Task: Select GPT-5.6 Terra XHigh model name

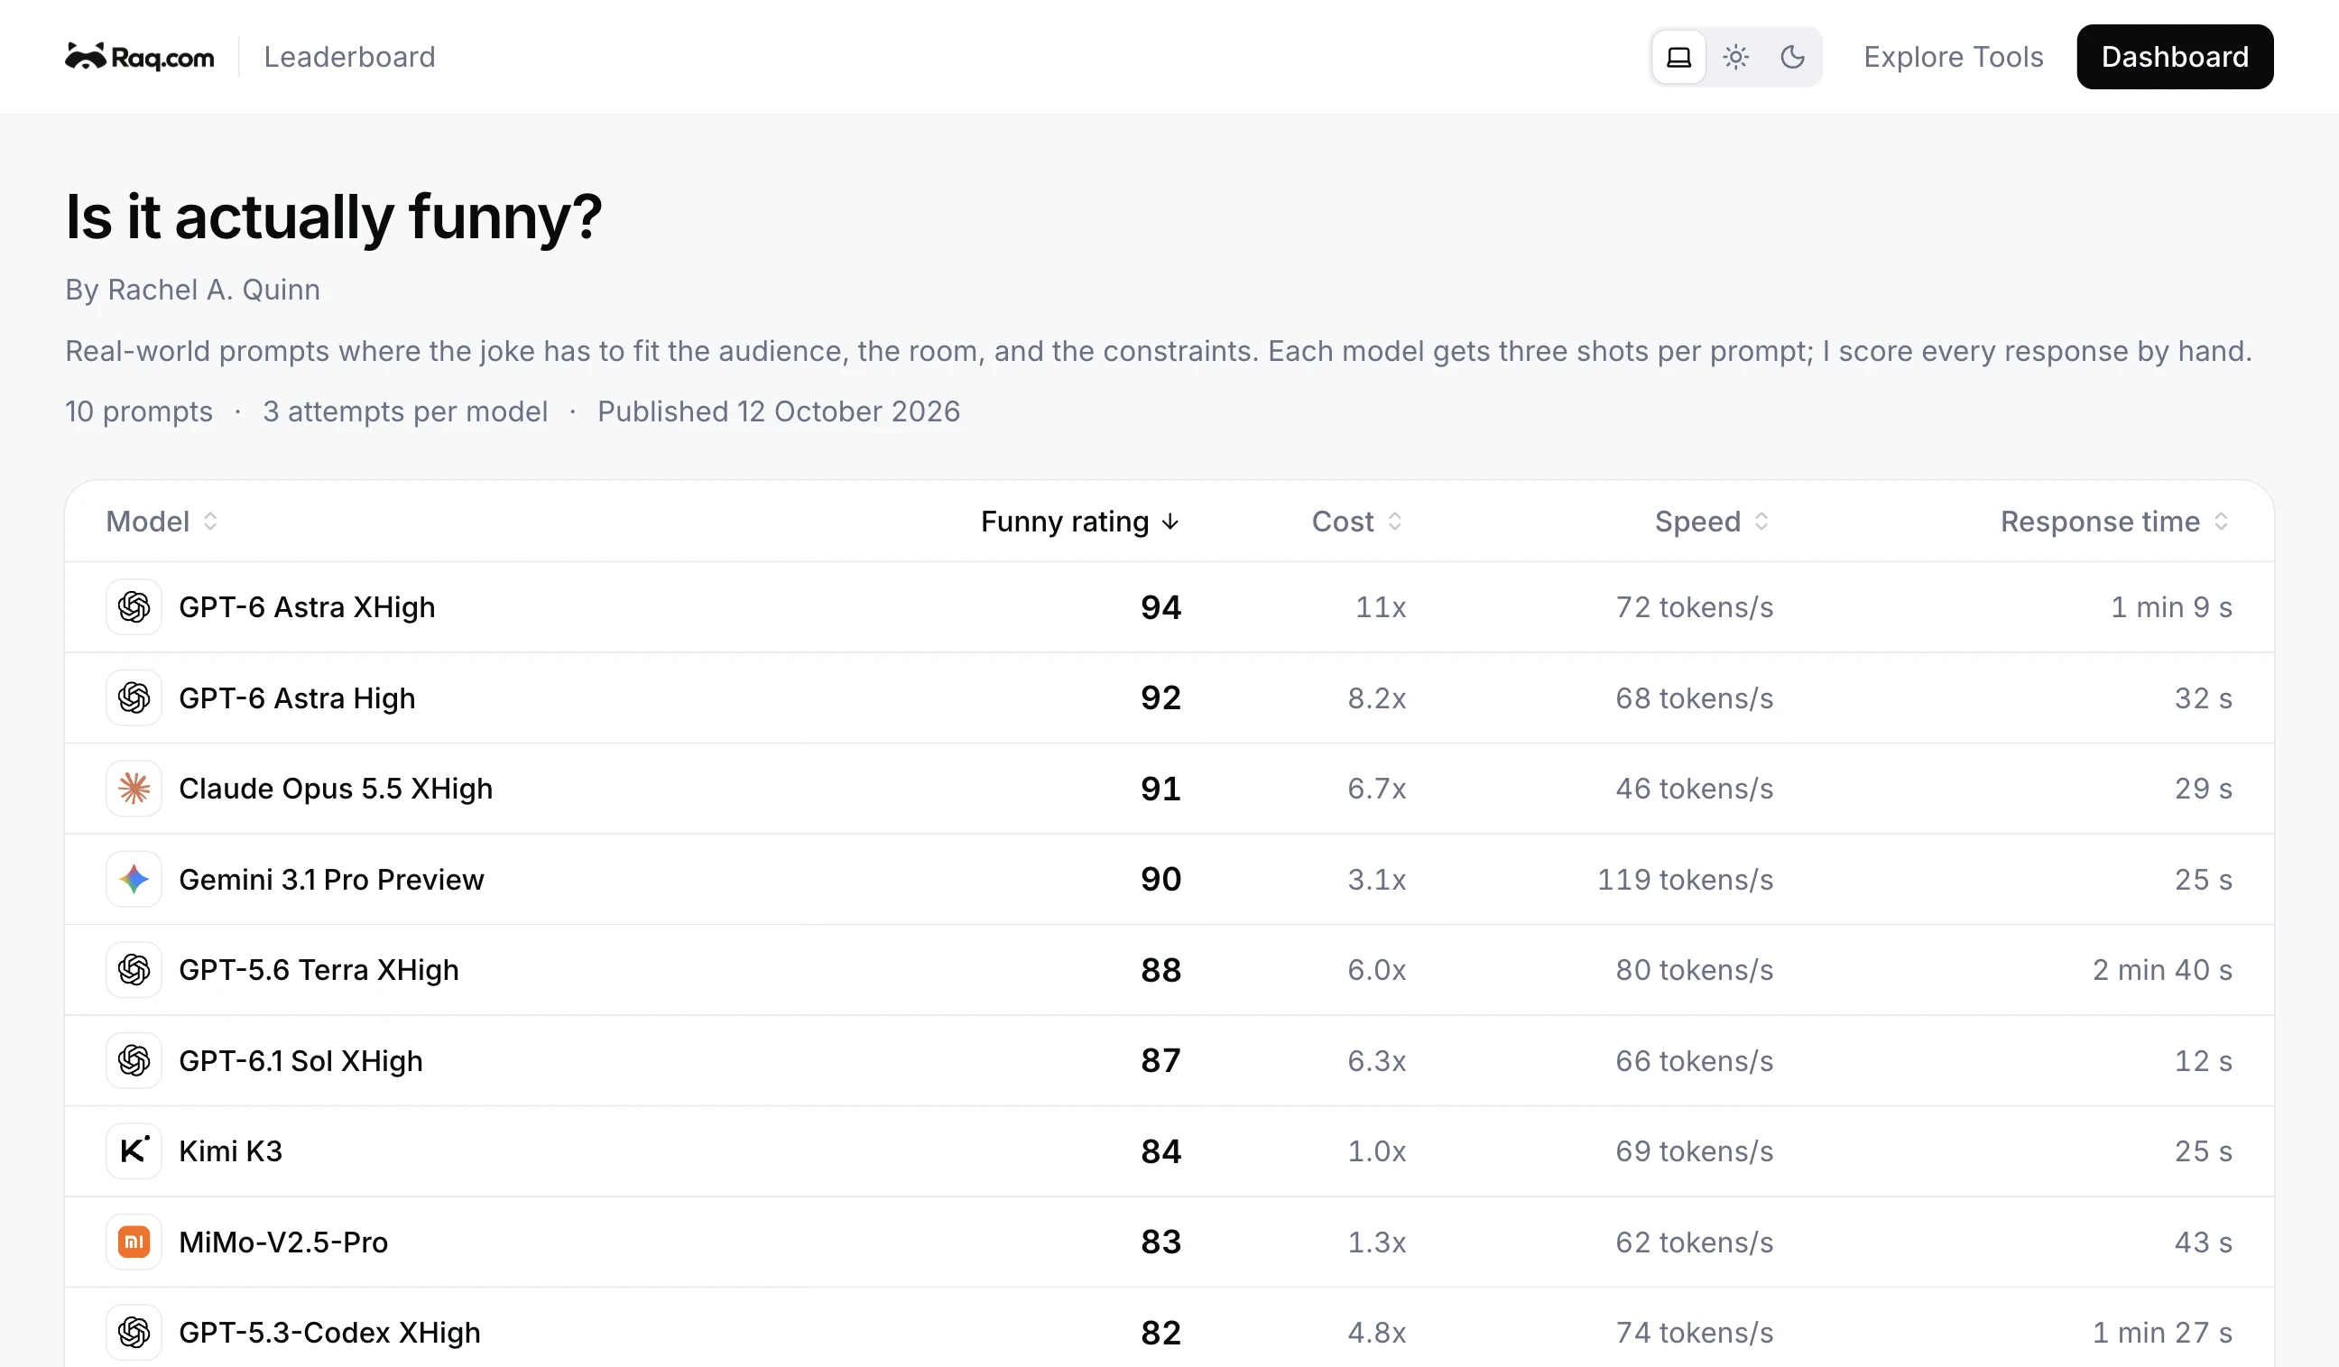Action: coord(319,970)
